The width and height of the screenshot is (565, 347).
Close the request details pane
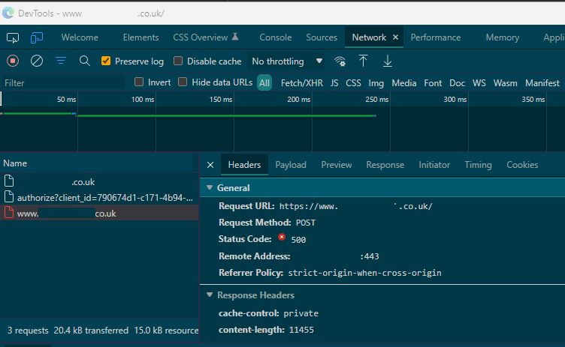(x=210, y=165)
